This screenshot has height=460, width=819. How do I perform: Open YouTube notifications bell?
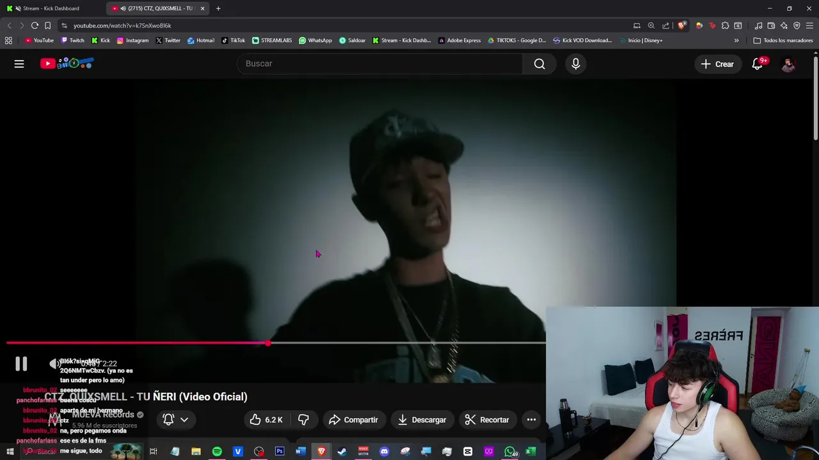pyautogui.click(x=758, y=64)
